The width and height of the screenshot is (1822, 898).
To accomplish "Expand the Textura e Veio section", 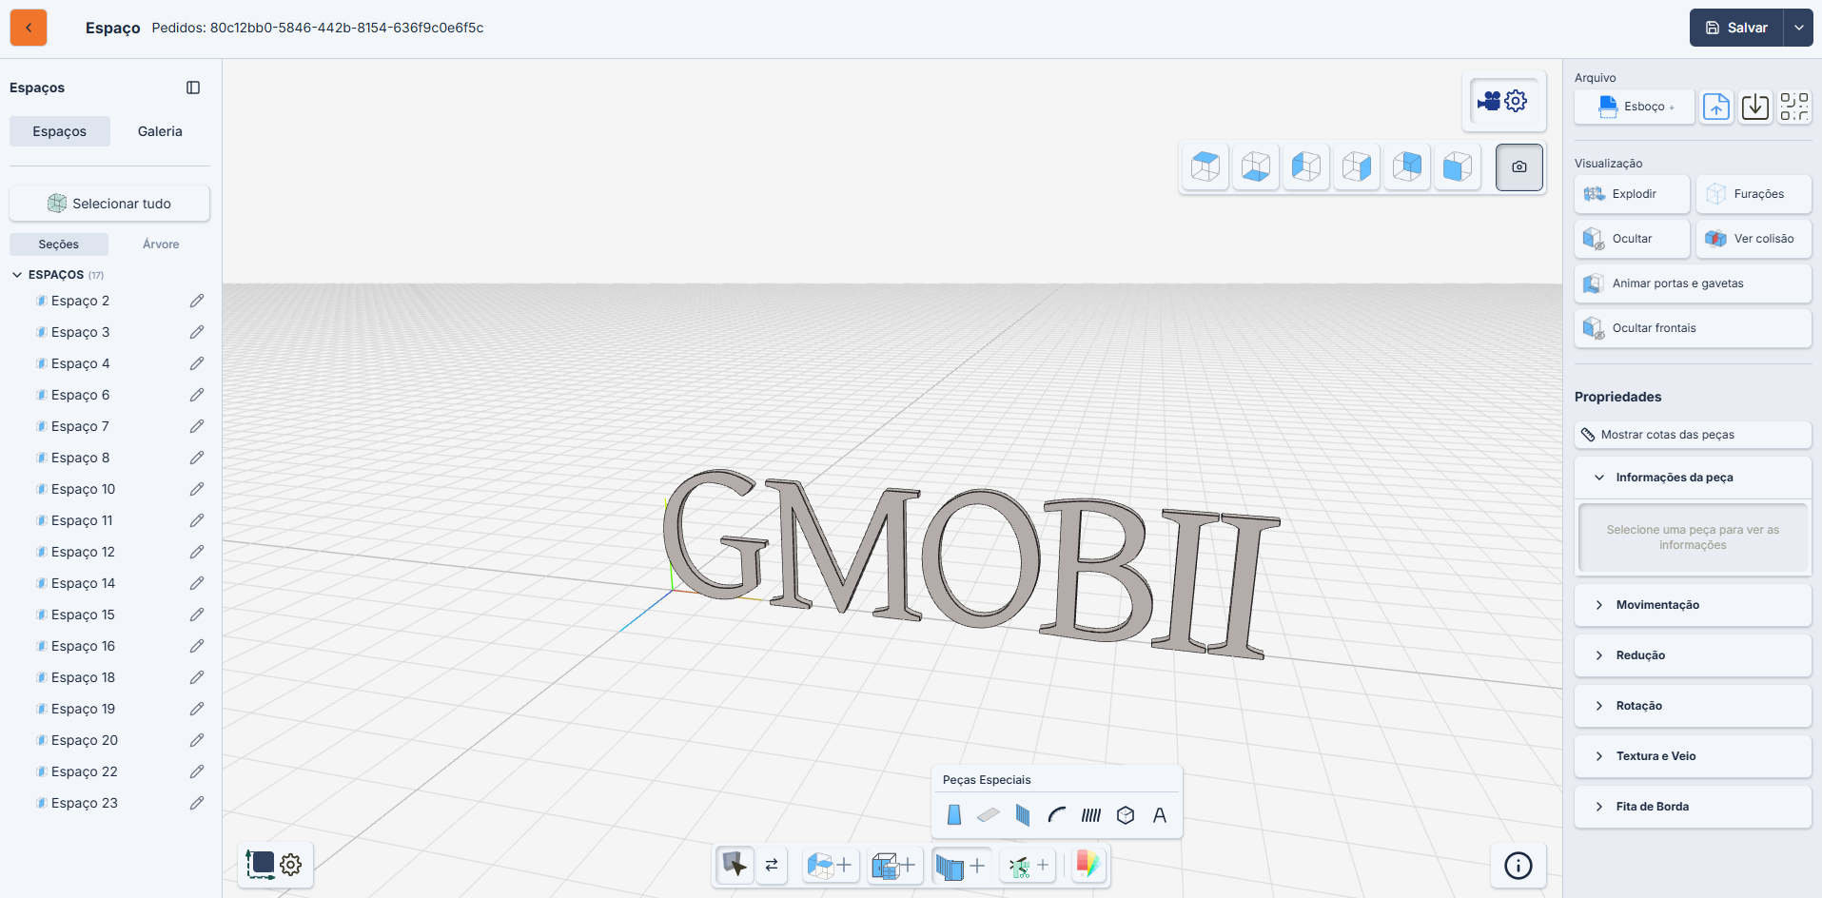I will (1693, 756).
